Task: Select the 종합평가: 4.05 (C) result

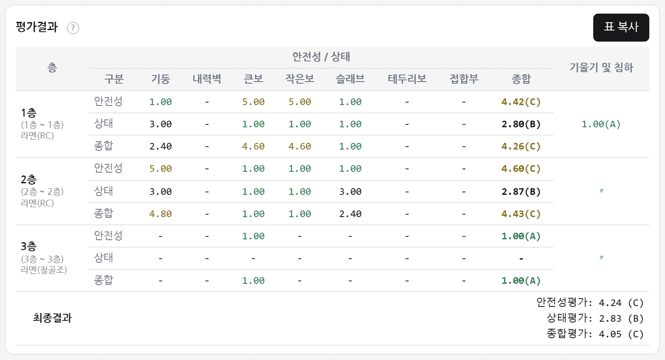Action: [x=595, y=334]
